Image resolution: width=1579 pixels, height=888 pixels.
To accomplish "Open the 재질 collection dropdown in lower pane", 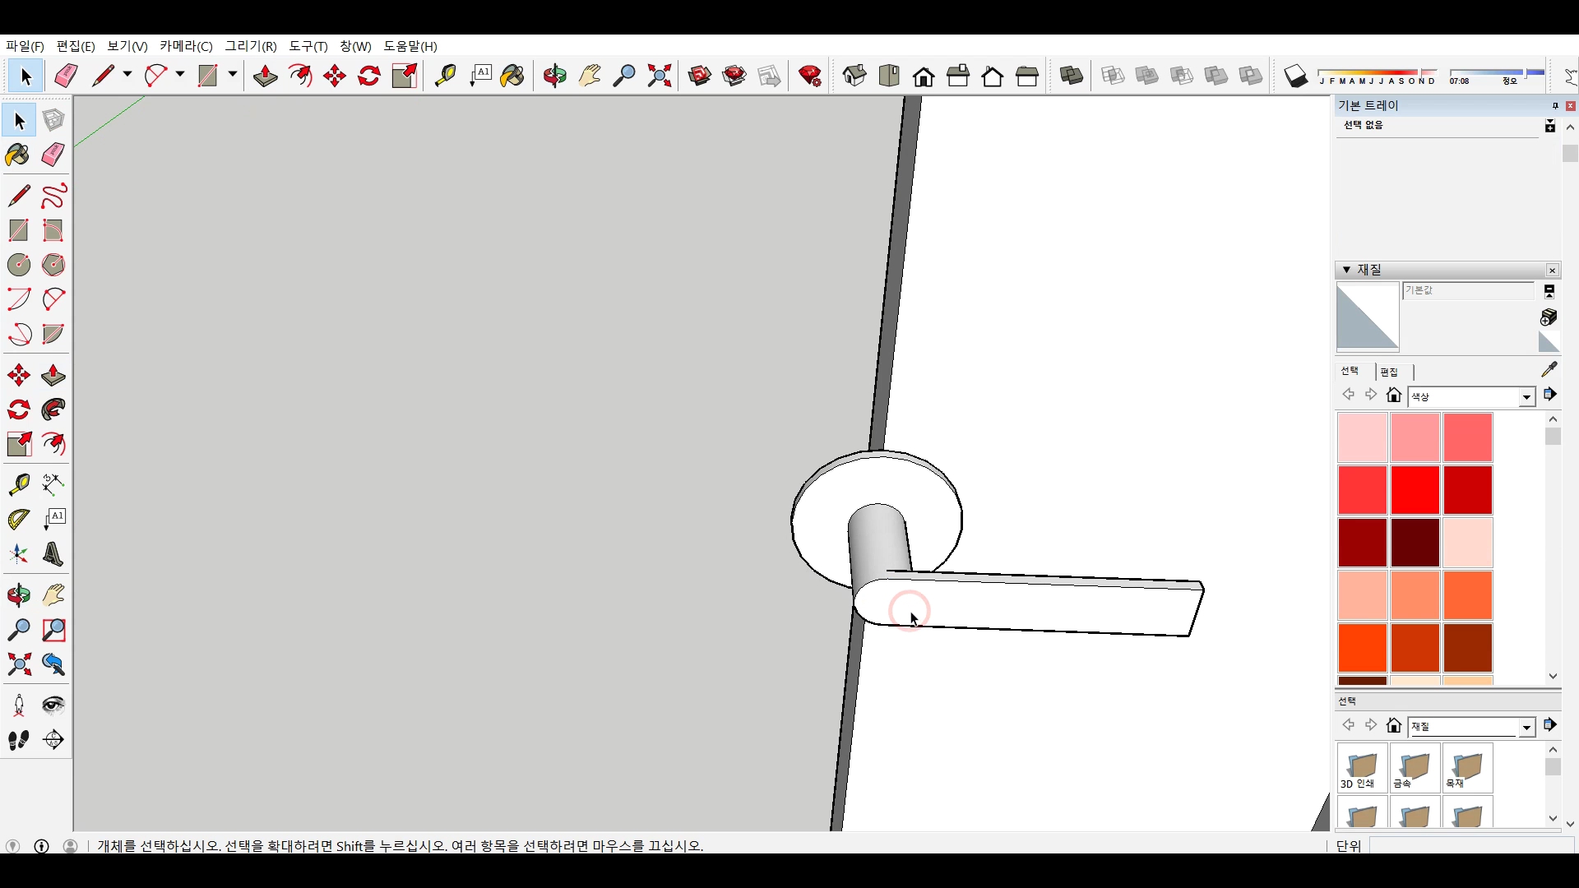I will pos(1526,728).
